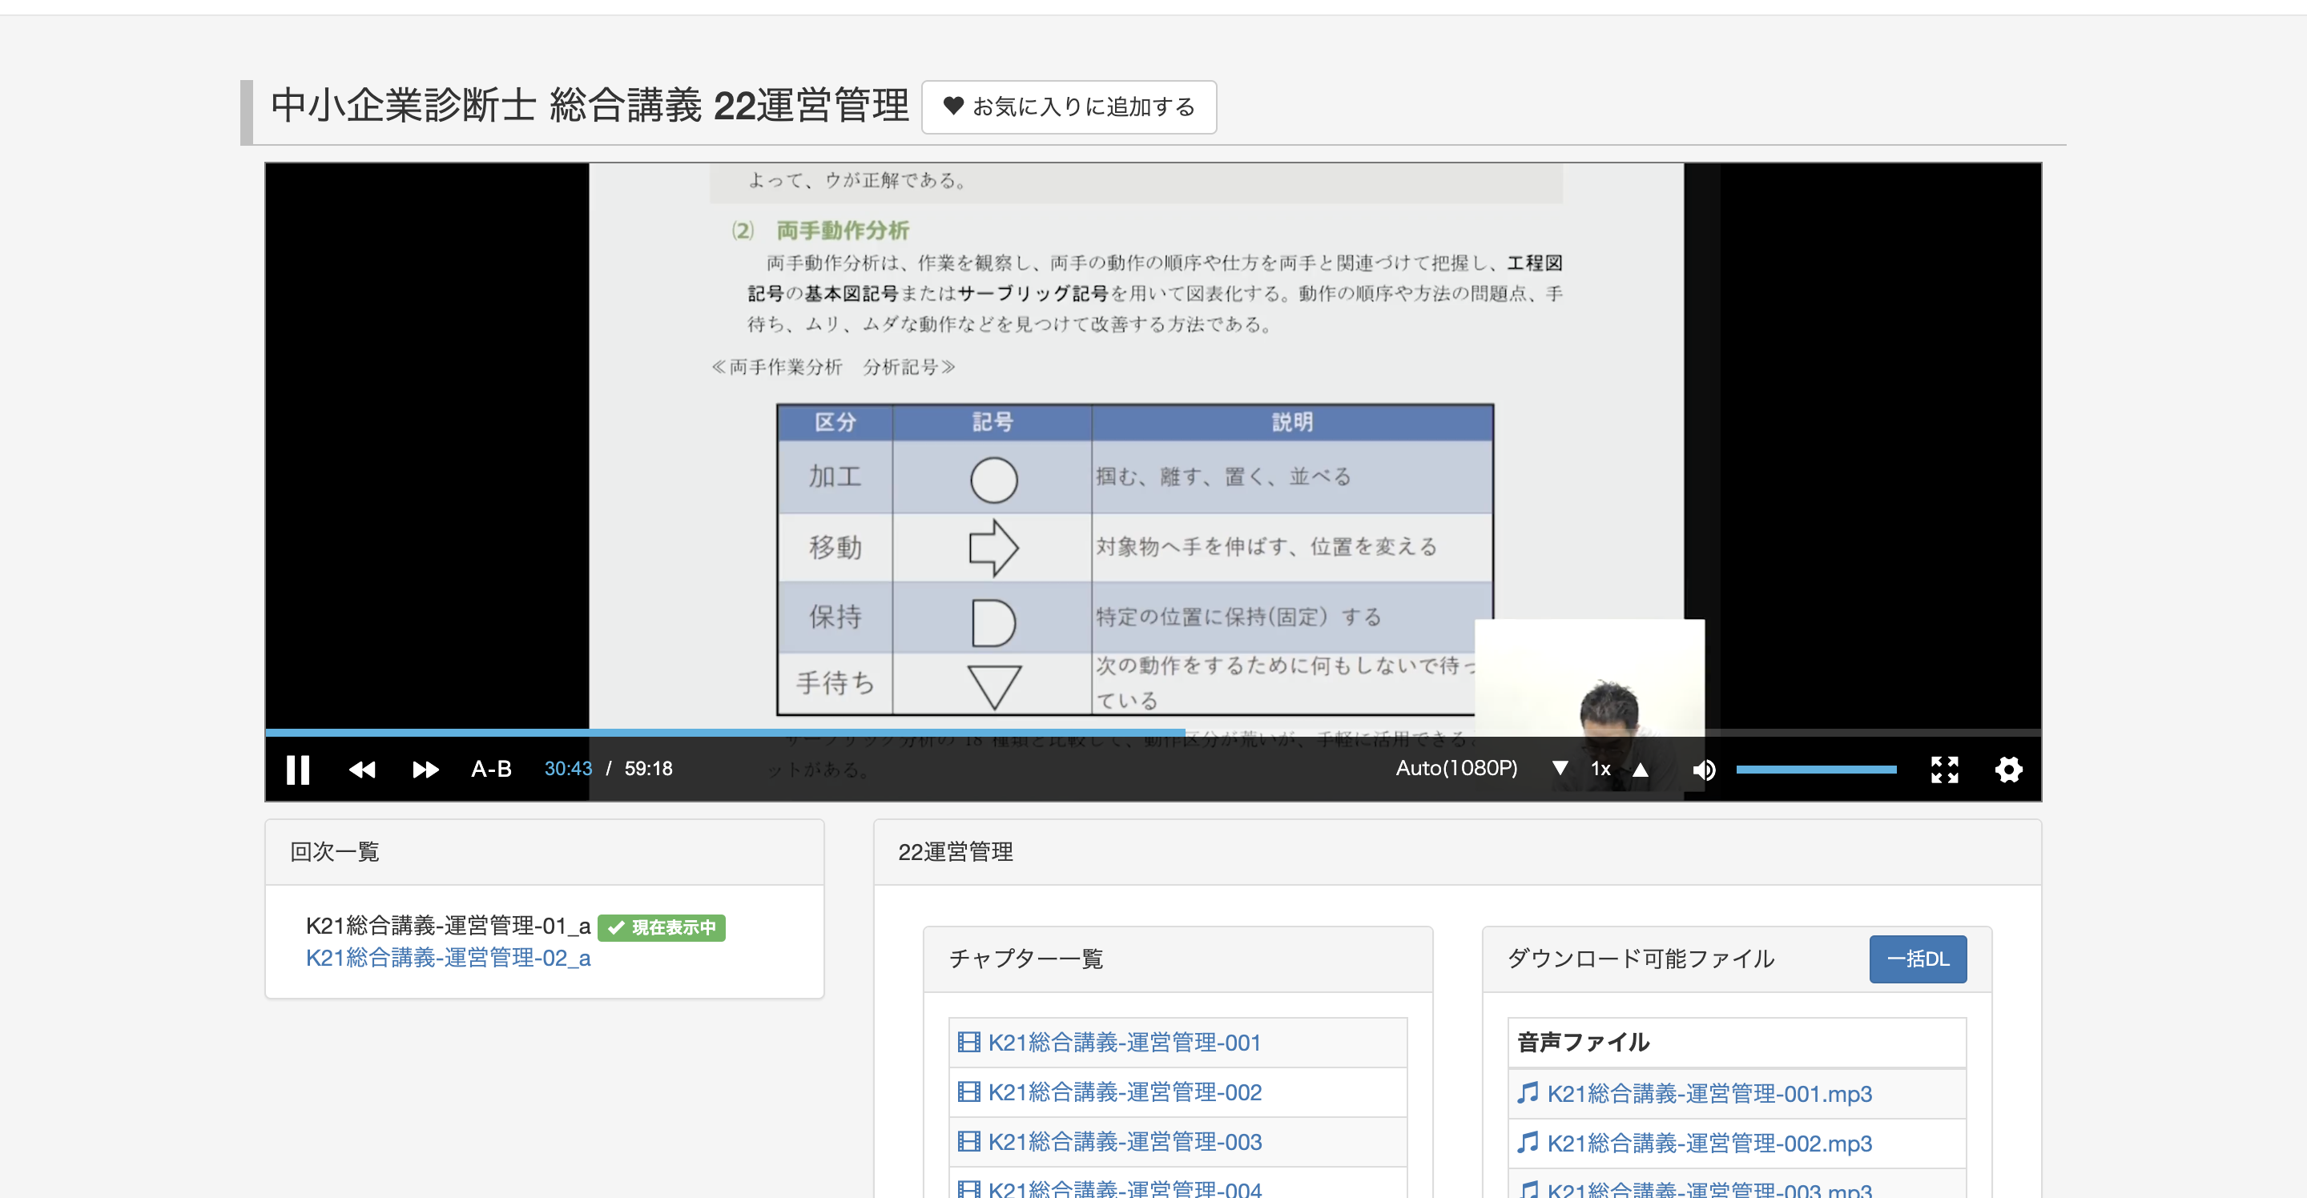Download K21総合講義-運営管理-002.mp3 audio file
2307x1198 pixels.
point(1709,1144)
